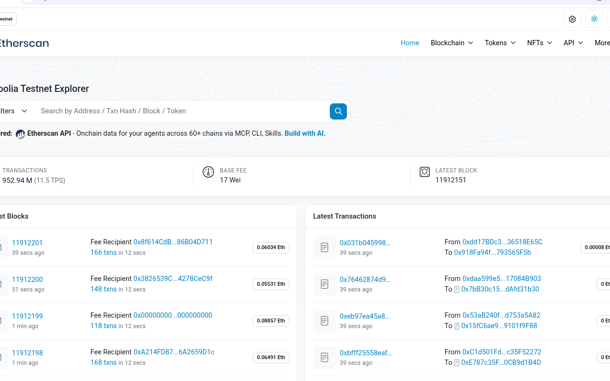Image resolution: width=610 pixels, height=381 pixels.
Task: Click the blue search magnifier button
Action: (x=338, y=111)
